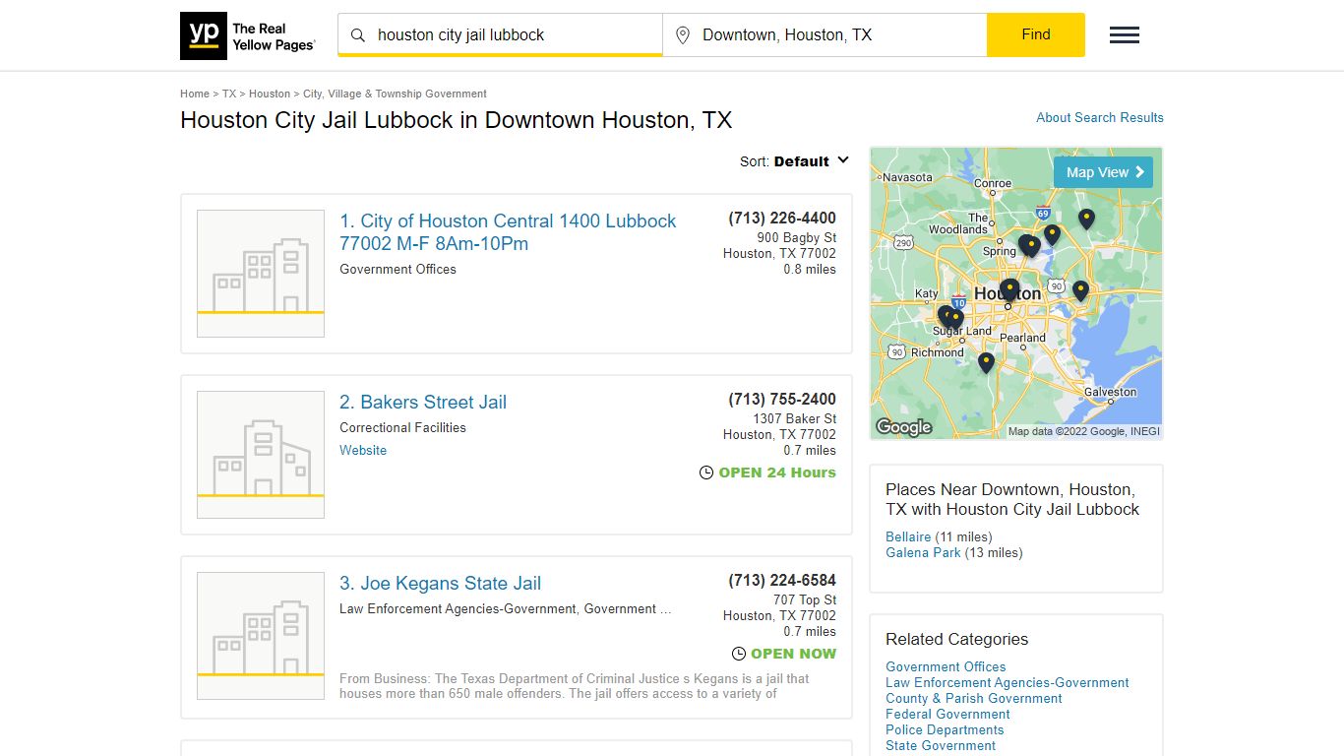1344x756 pixels.
Task: Click the Map View button
Action: [x=1103, y=172]
